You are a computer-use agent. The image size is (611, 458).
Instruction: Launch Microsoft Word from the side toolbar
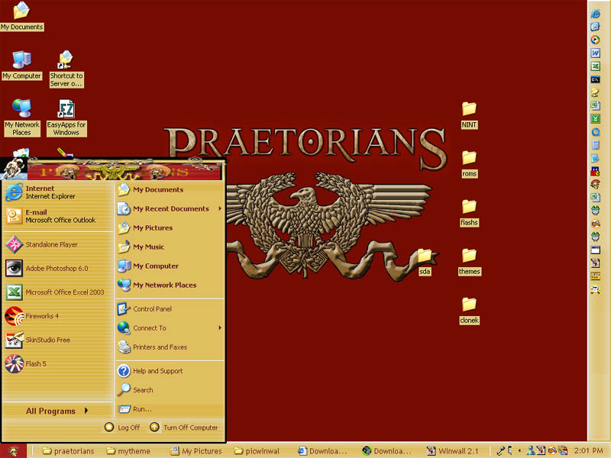click(x=595, y=53)
